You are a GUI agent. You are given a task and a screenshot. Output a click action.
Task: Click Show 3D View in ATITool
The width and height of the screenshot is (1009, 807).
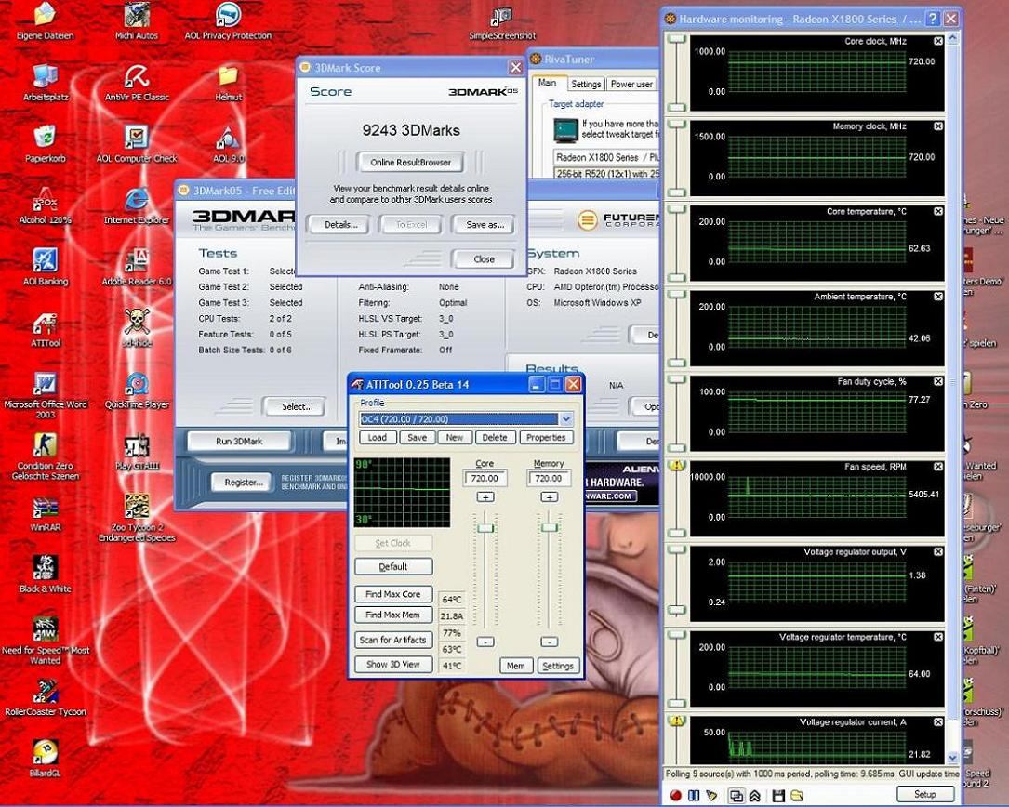(393, 664)
